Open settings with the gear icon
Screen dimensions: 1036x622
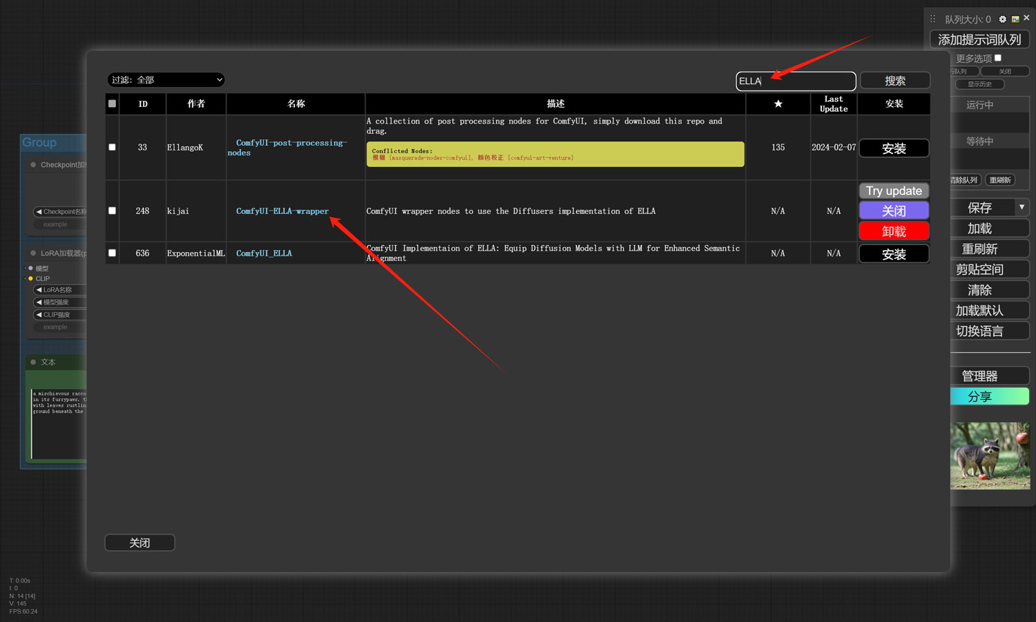[1003, 19]
